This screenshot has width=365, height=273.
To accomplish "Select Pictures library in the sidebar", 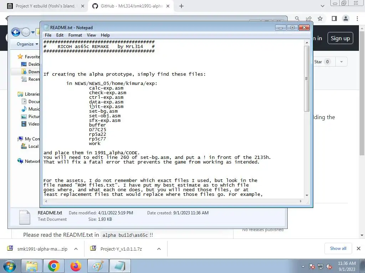I will click(x=30, y=116).
